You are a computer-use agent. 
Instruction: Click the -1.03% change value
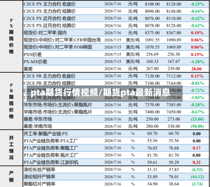tap(197, 97)
